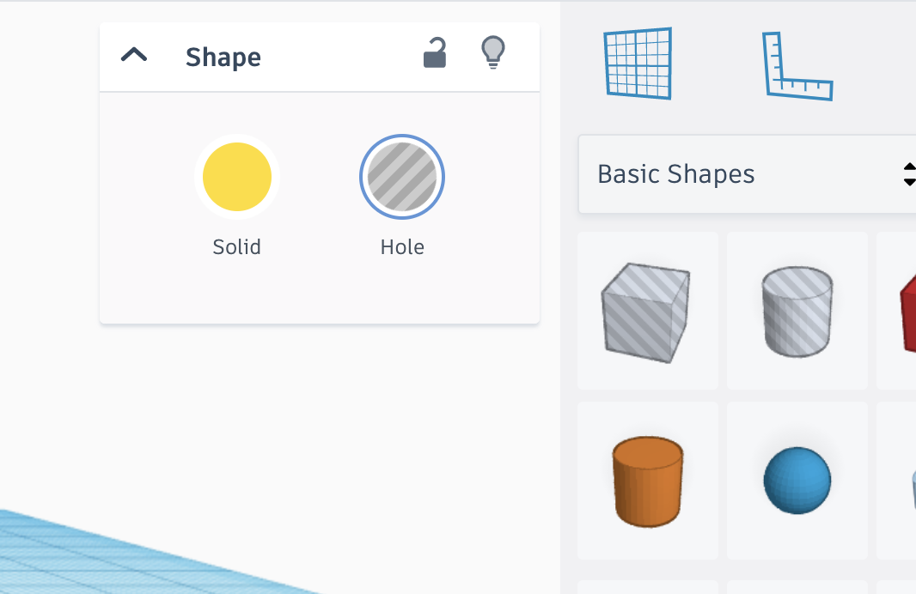The height and width of the screenshot is (594, 916).
Task: Hide selection using the lightbulb icon
Action: pyautogui.click(x=492, y=53)
